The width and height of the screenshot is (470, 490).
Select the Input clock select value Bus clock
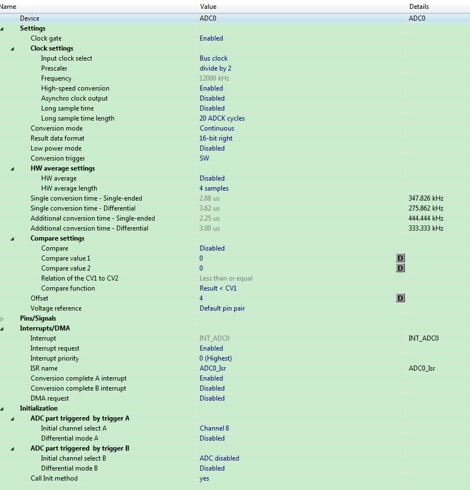214,58
